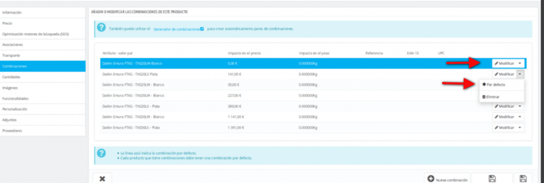Click the 1 391,00 € price cell

(236, 128)
